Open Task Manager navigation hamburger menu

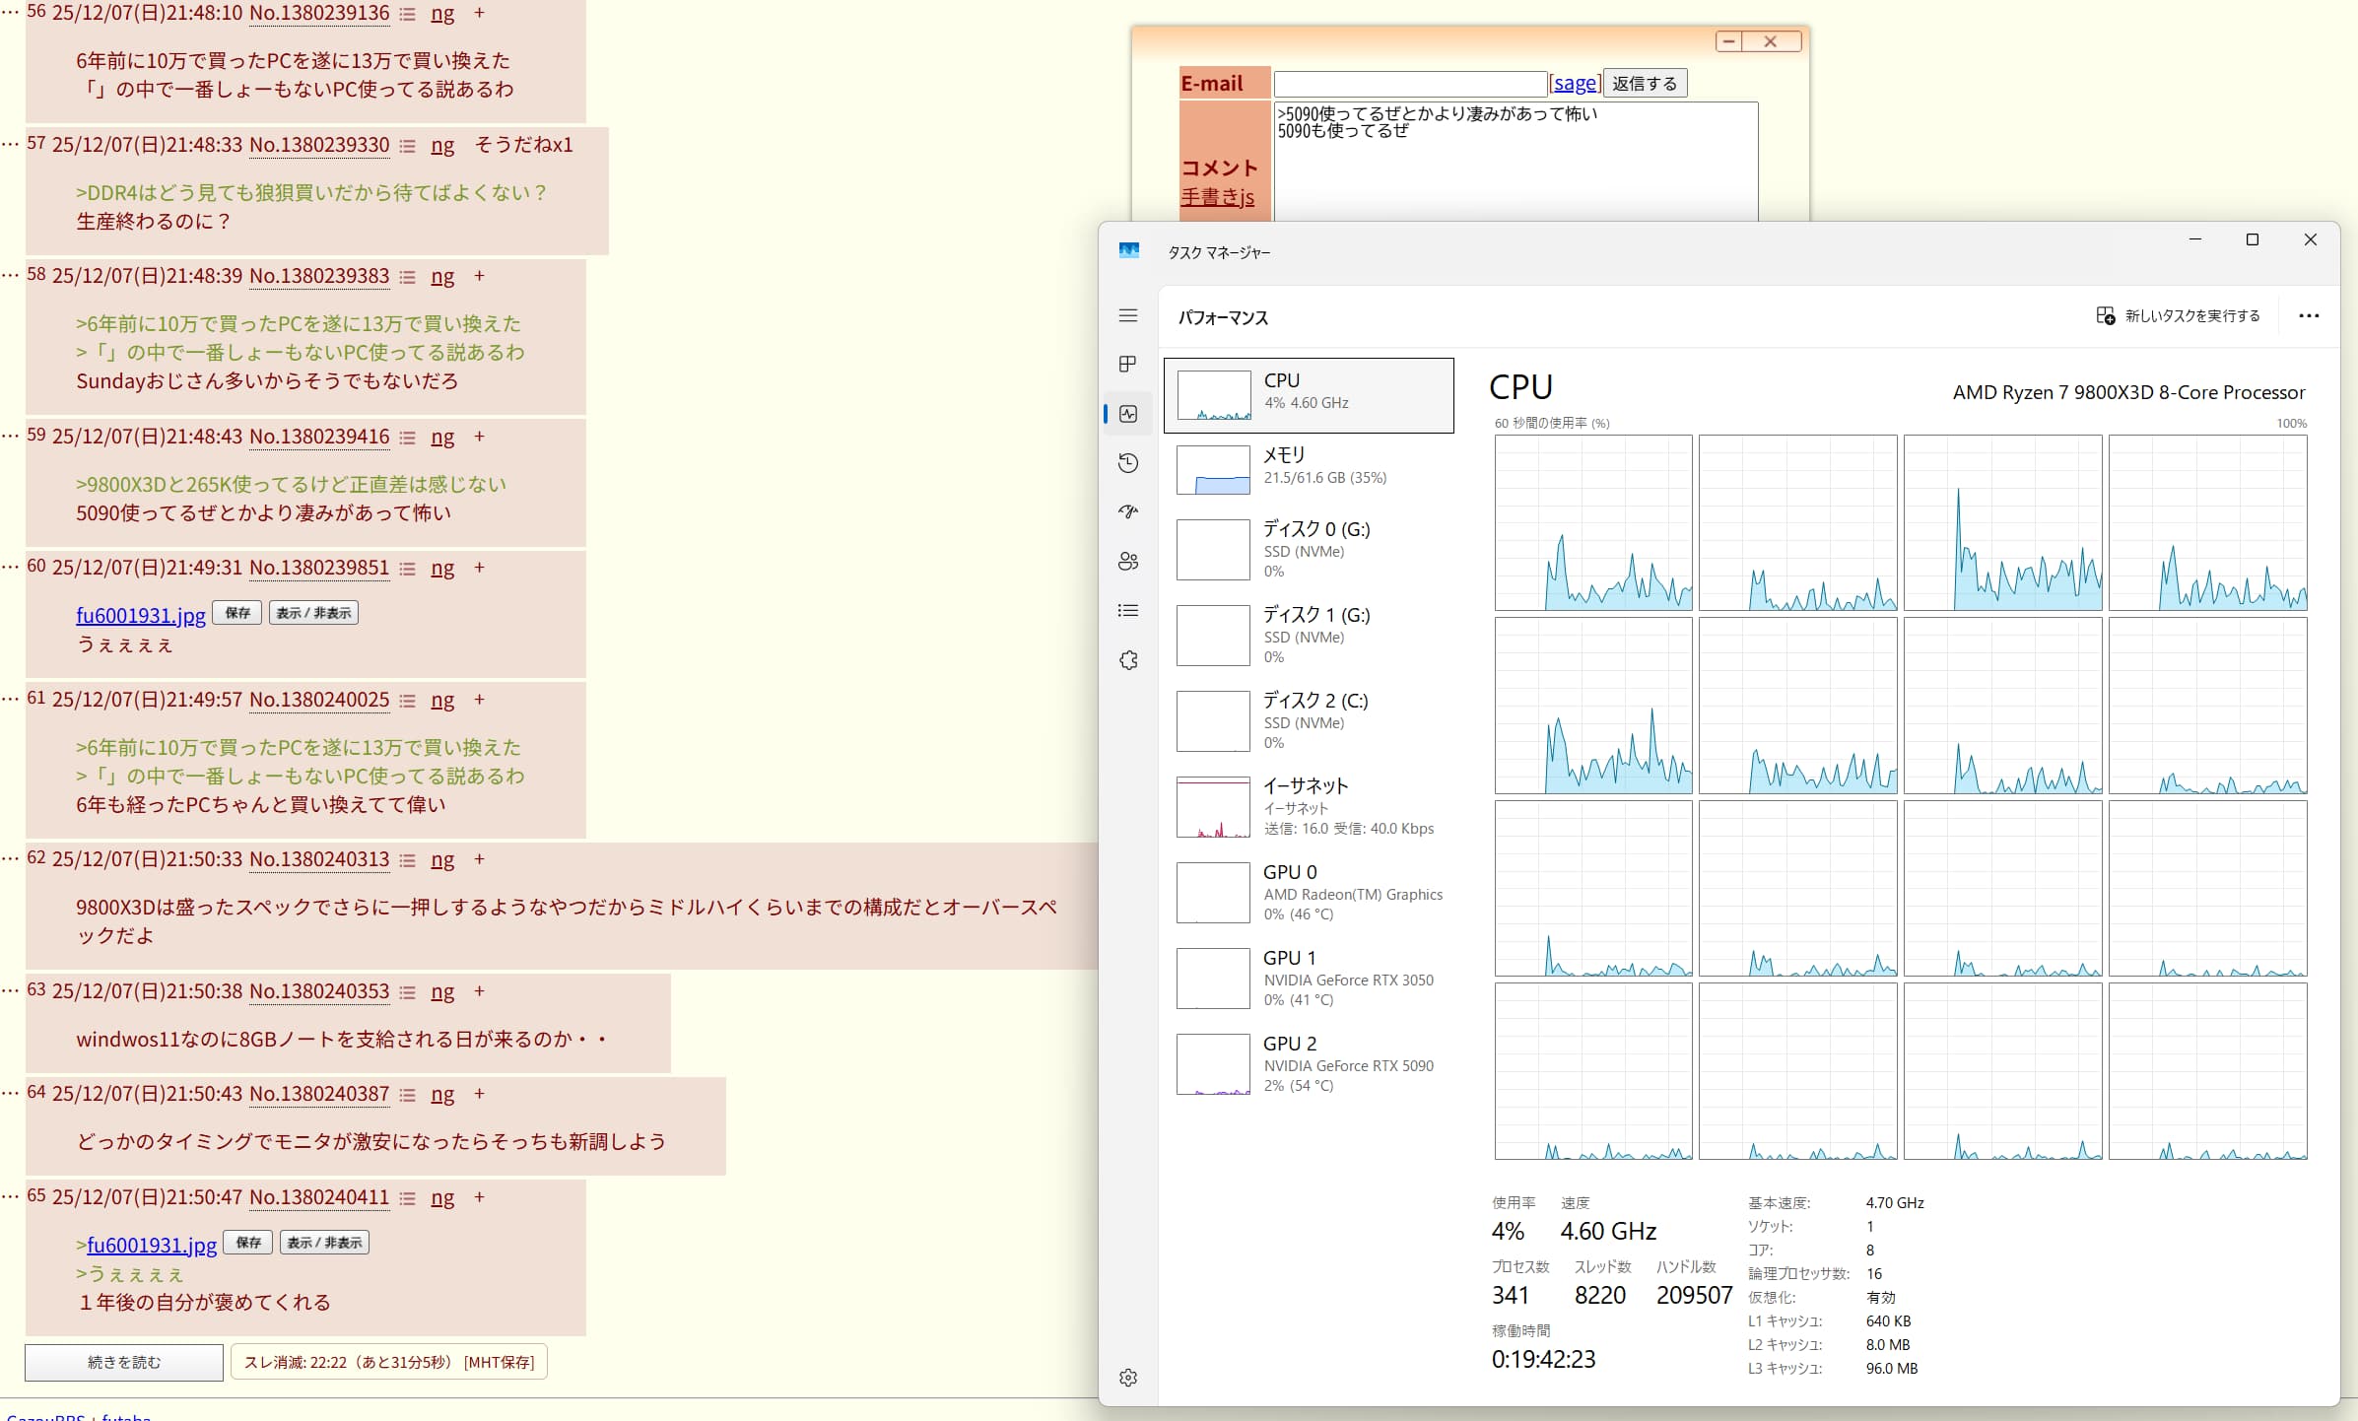coord(1128,315)
